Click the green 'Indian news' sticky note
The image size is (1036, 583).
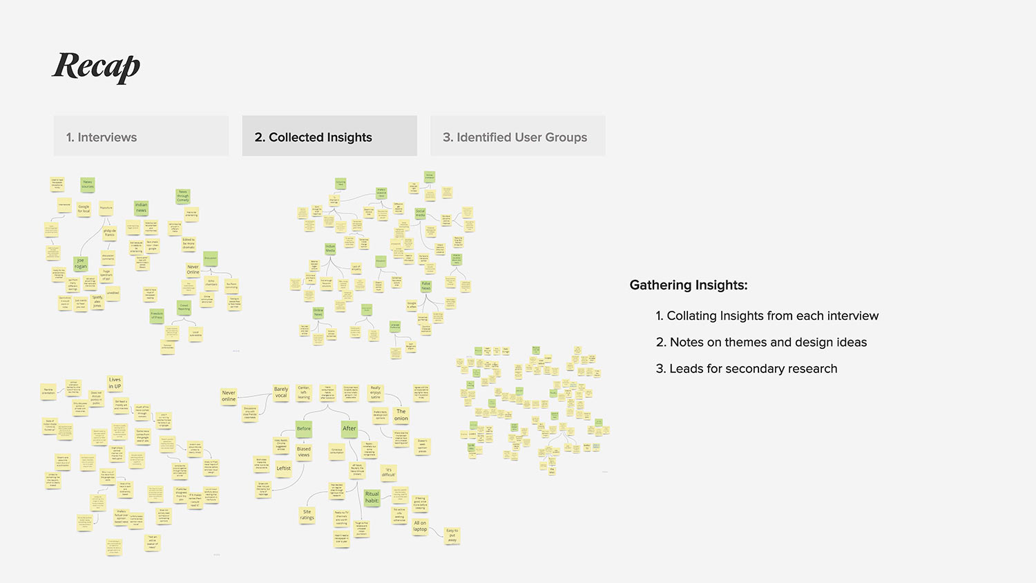(141, 207)
